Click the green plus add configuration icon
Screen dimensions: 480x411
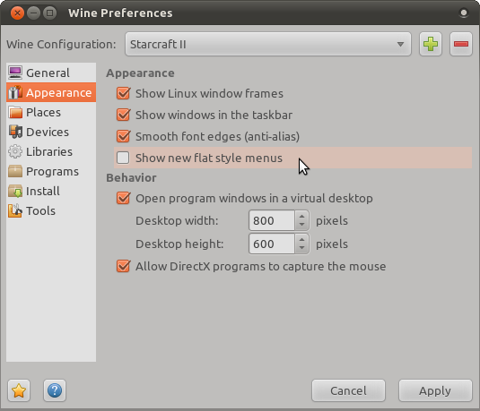click(431, 44)
